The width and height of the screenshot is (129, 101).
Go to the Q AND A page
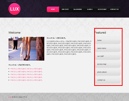tap(90, 9)
